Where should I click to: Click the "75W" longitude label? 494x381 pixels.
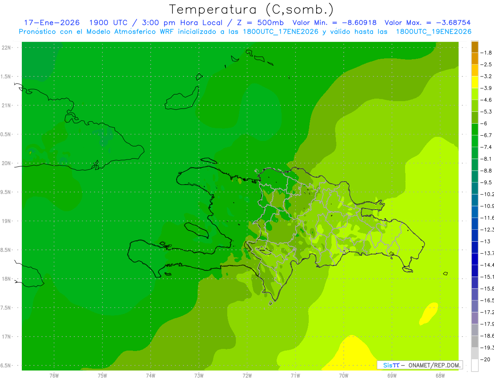[103, 375]
